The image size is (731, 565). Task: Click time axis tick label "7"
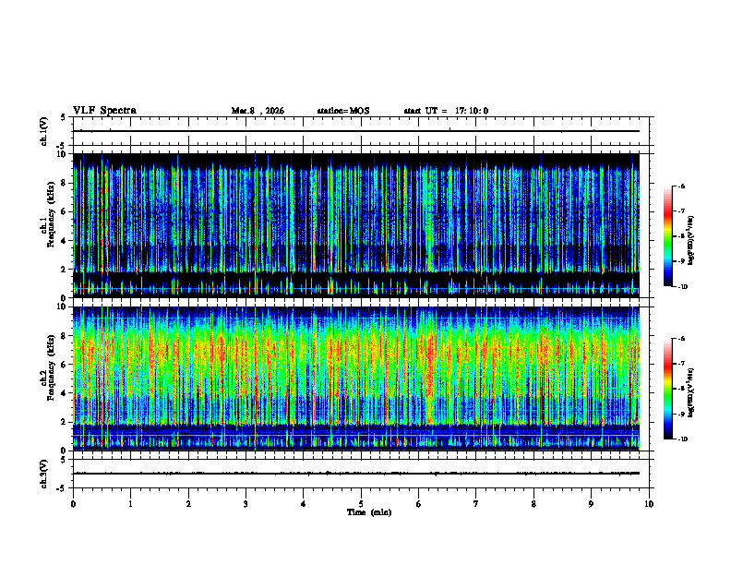coord(476,504)
